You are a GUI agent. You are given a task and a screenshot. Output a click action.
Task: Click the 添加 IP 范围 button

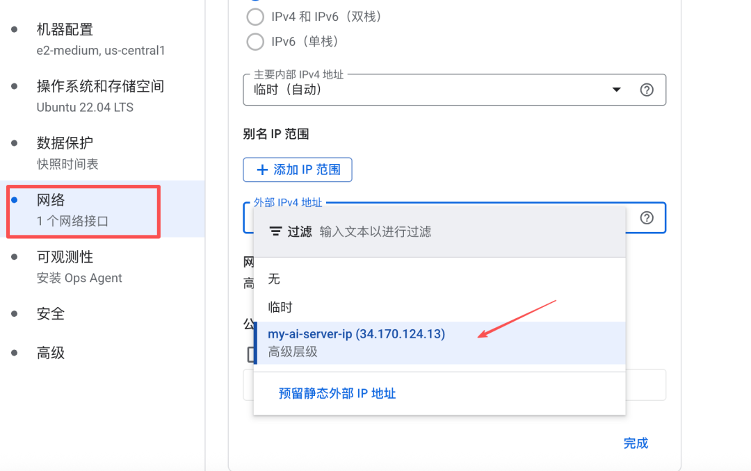(298, 170)
